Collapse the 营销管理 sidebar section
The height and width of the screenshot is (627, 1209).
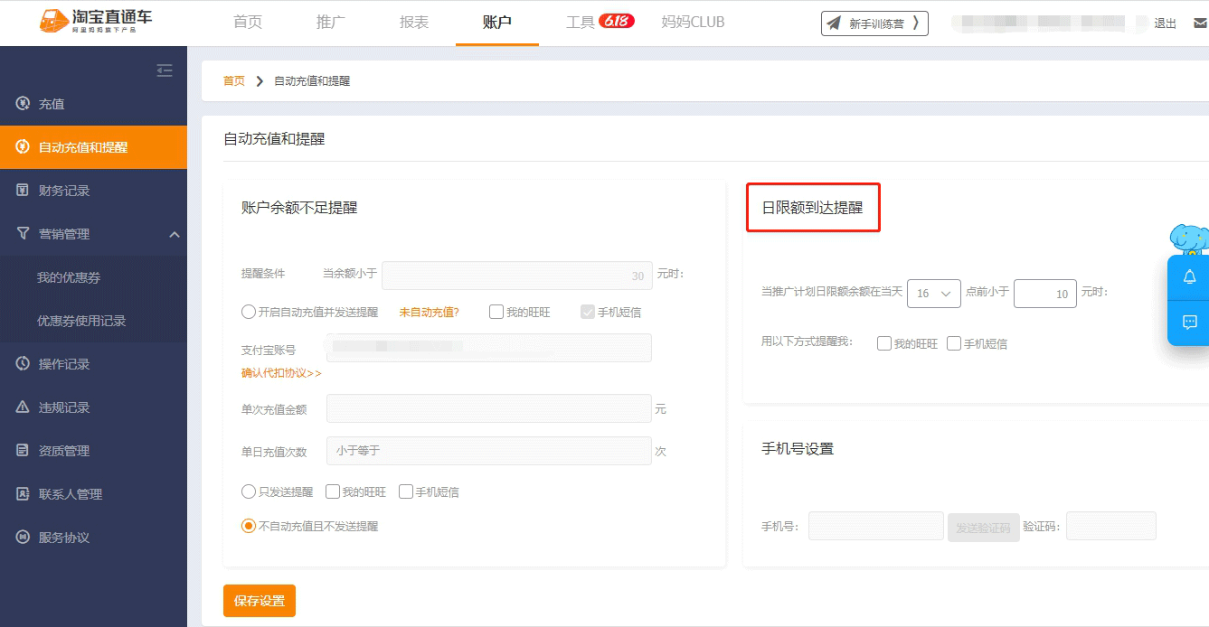pos(175,235)
